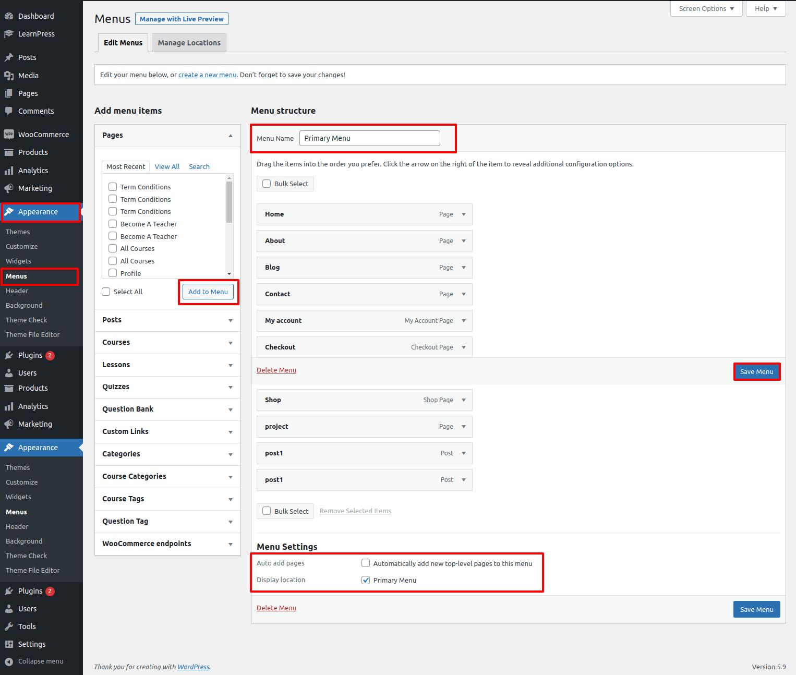Expand the Custom Links panel
Viewport: 796px width, 675px height.
[x=230, y=432]
